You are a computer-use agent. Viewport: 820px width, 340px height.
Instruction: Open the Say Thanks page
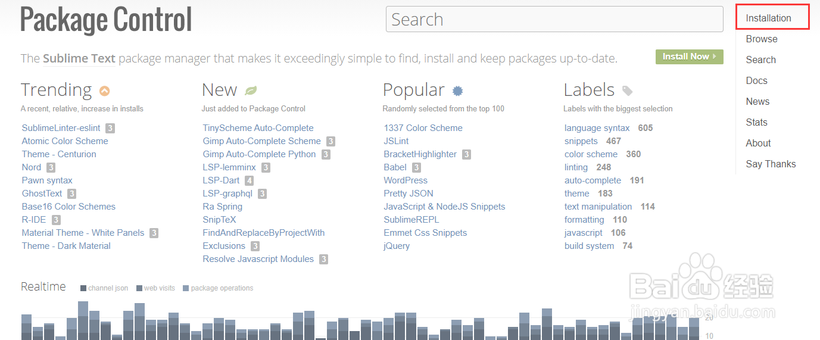pyautogui.click(x=771, y=164)
